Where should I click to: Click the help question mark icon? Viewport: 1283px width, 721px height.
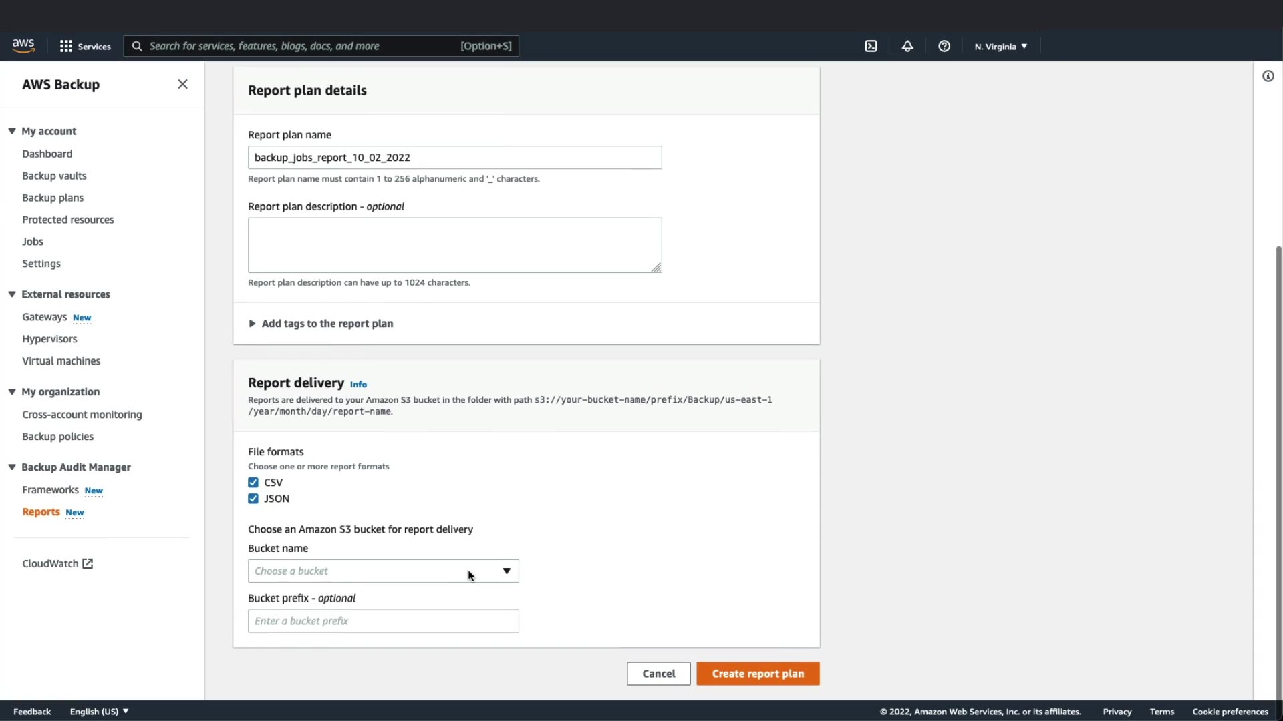pyautogui.click(x=944, y=46)
